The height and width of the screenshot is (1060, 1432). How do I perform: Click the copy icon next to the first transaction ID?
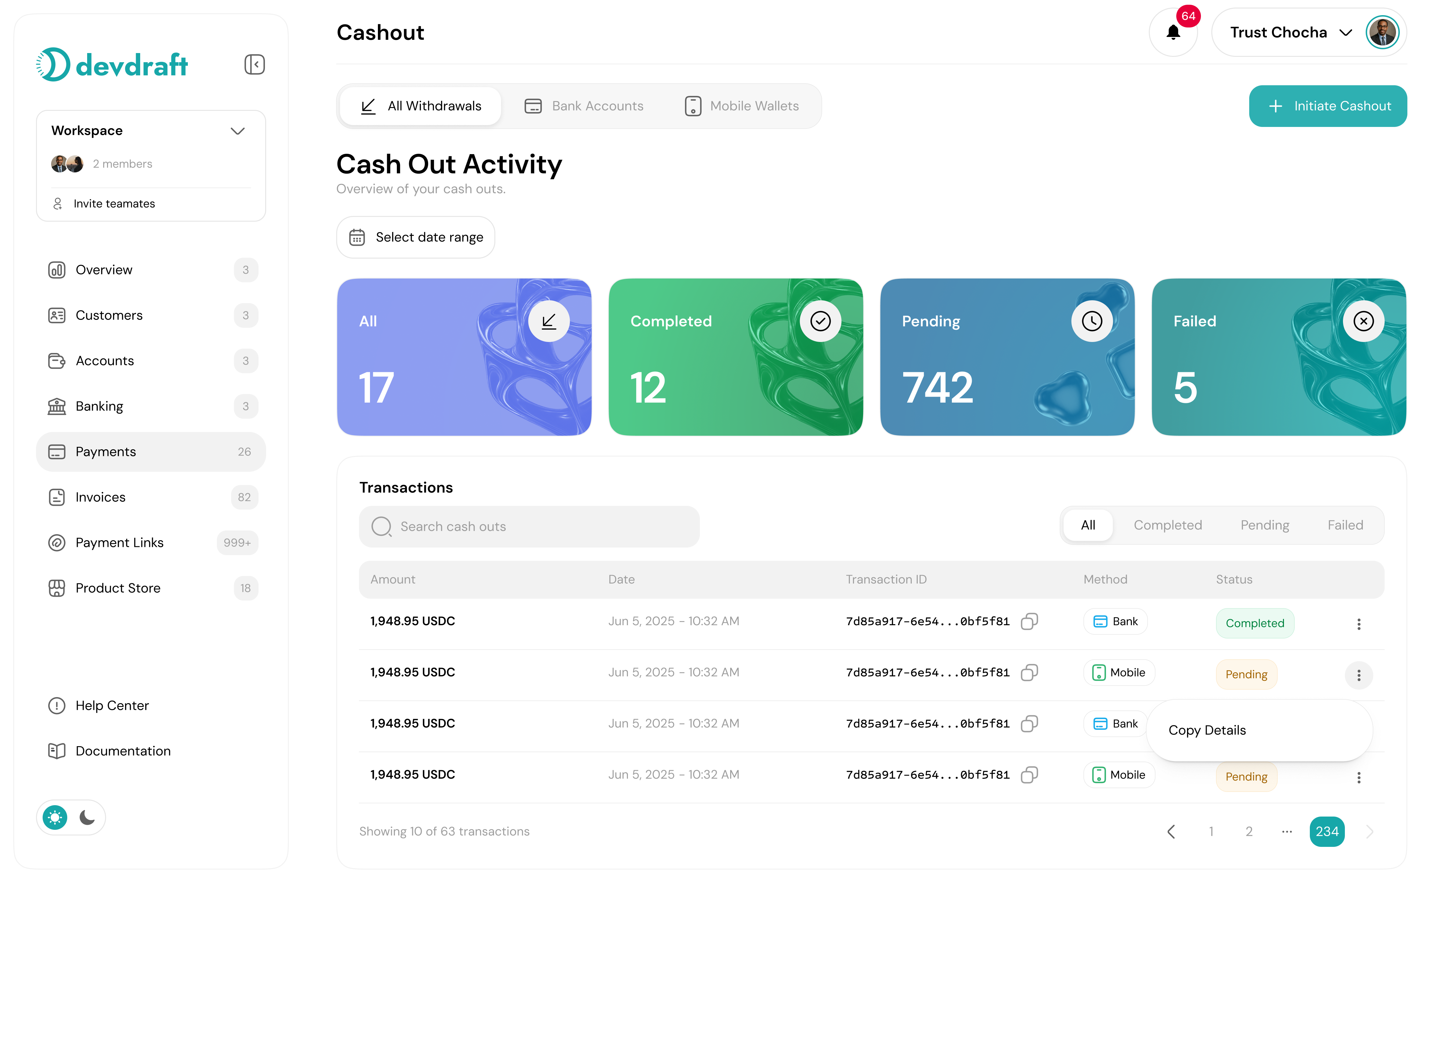(x=1030, y=621)
